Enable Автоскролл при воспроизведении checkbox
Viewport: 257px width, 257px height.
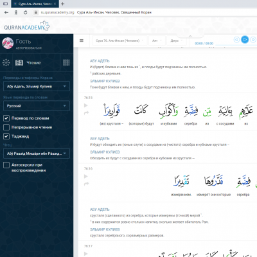(x=6, y=165)
